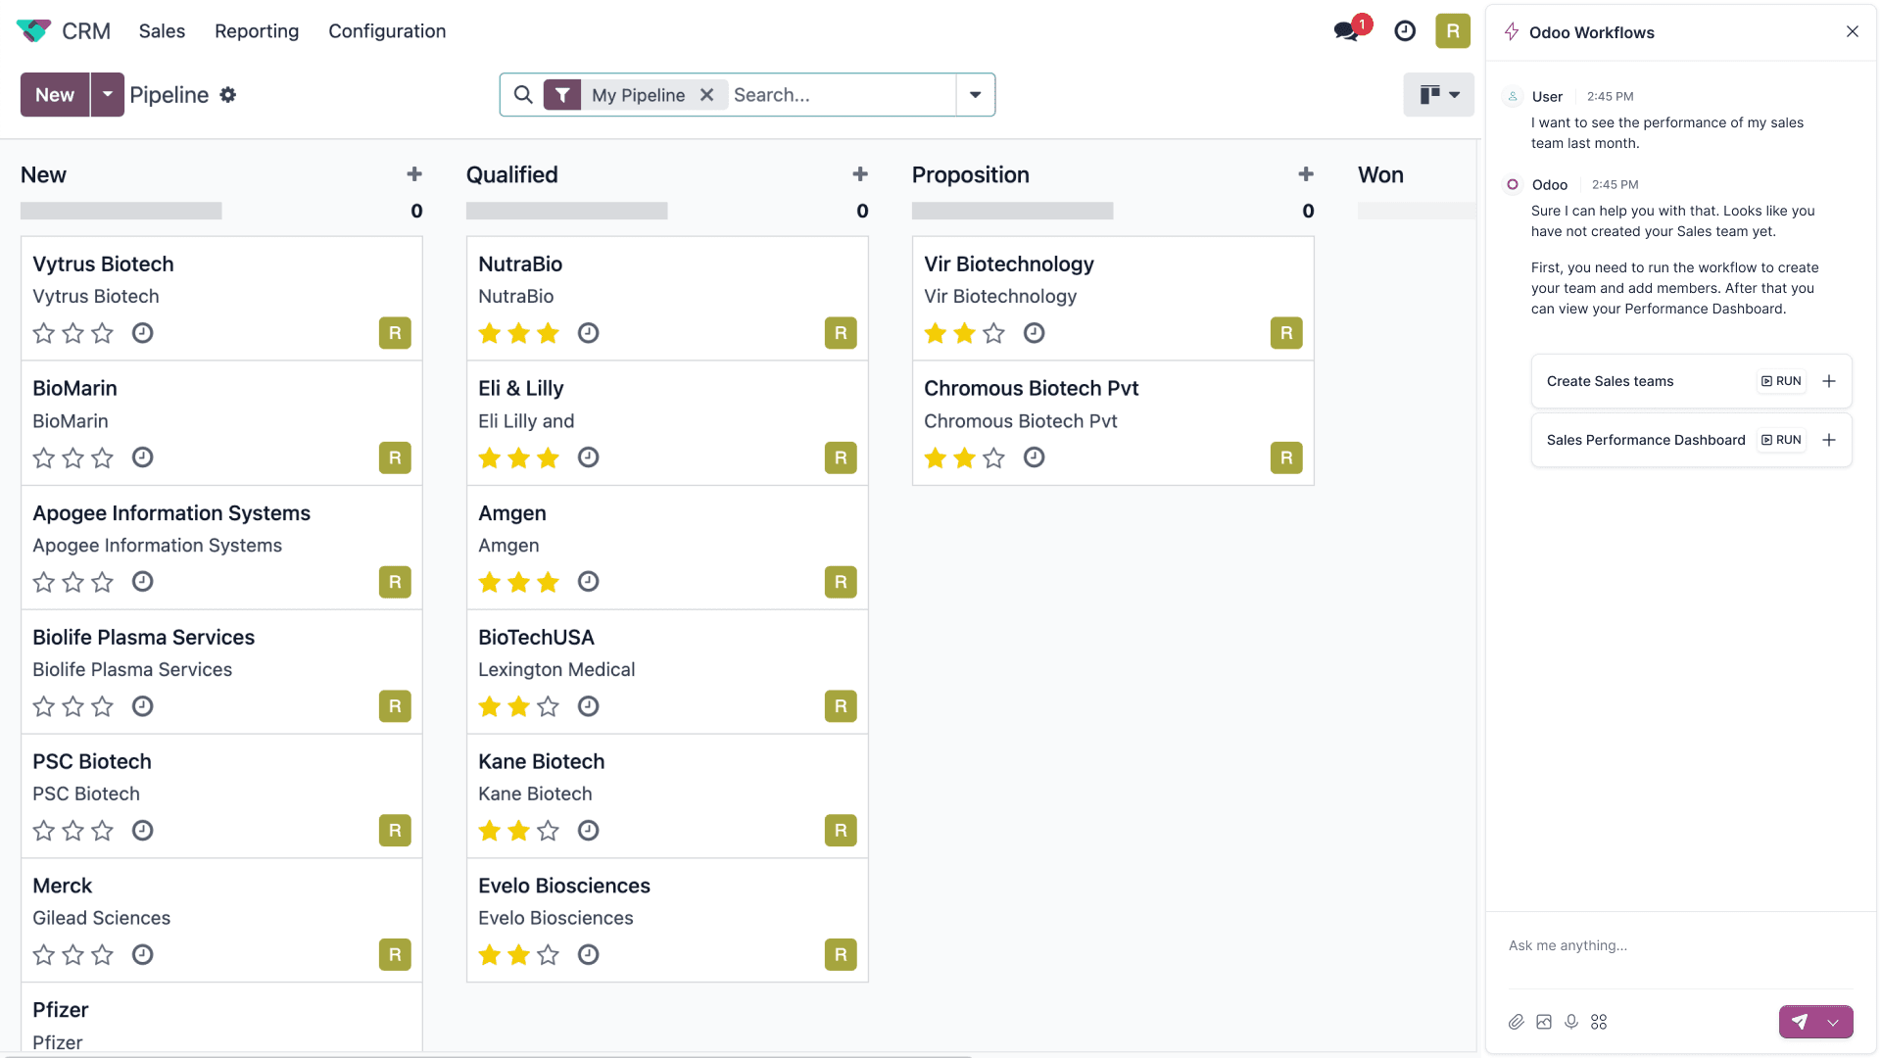The height and width of the screenshot is (1058, 1881).
Task: Click the Qualified column header
Action: [x=512, y=174]
